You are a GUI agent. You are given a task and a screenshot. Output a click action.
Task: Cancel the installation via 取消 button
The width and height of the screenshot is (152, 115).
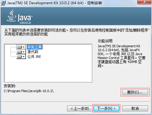click(135, 108)
